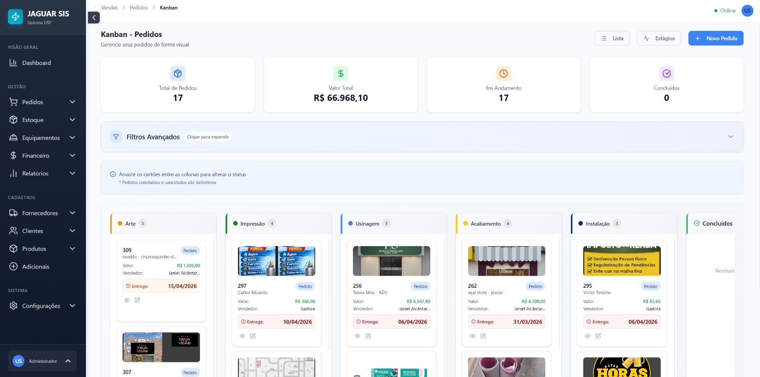
Task: Show order 295 using eye icon
Action: 588,336
